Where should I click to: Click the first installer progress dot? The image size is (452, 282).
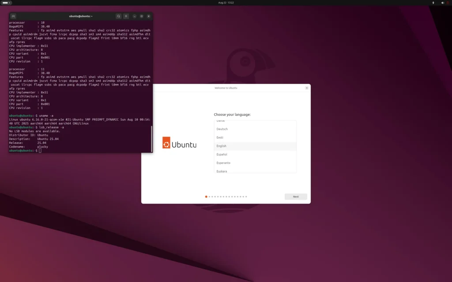click(x=206, y=197)
